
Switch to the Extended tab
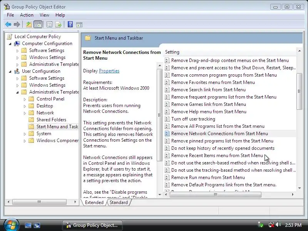point(94,203)
